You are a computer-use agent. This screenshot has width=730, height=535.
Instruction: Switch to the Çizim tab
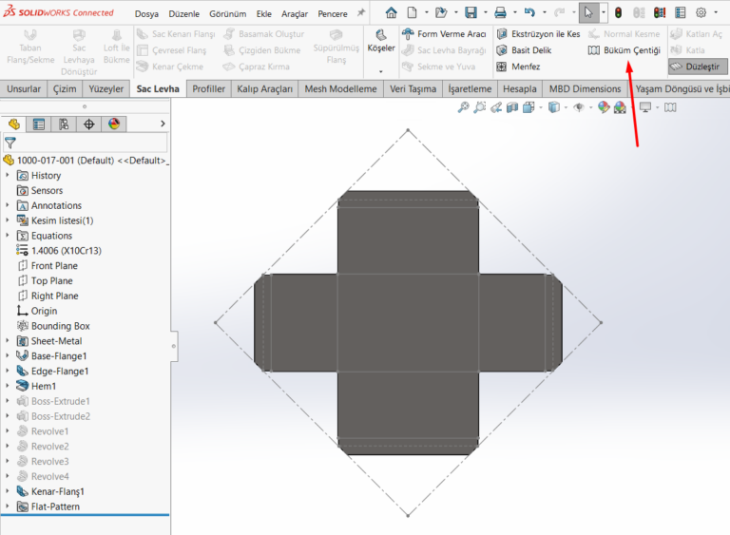(x=65, y=88)
